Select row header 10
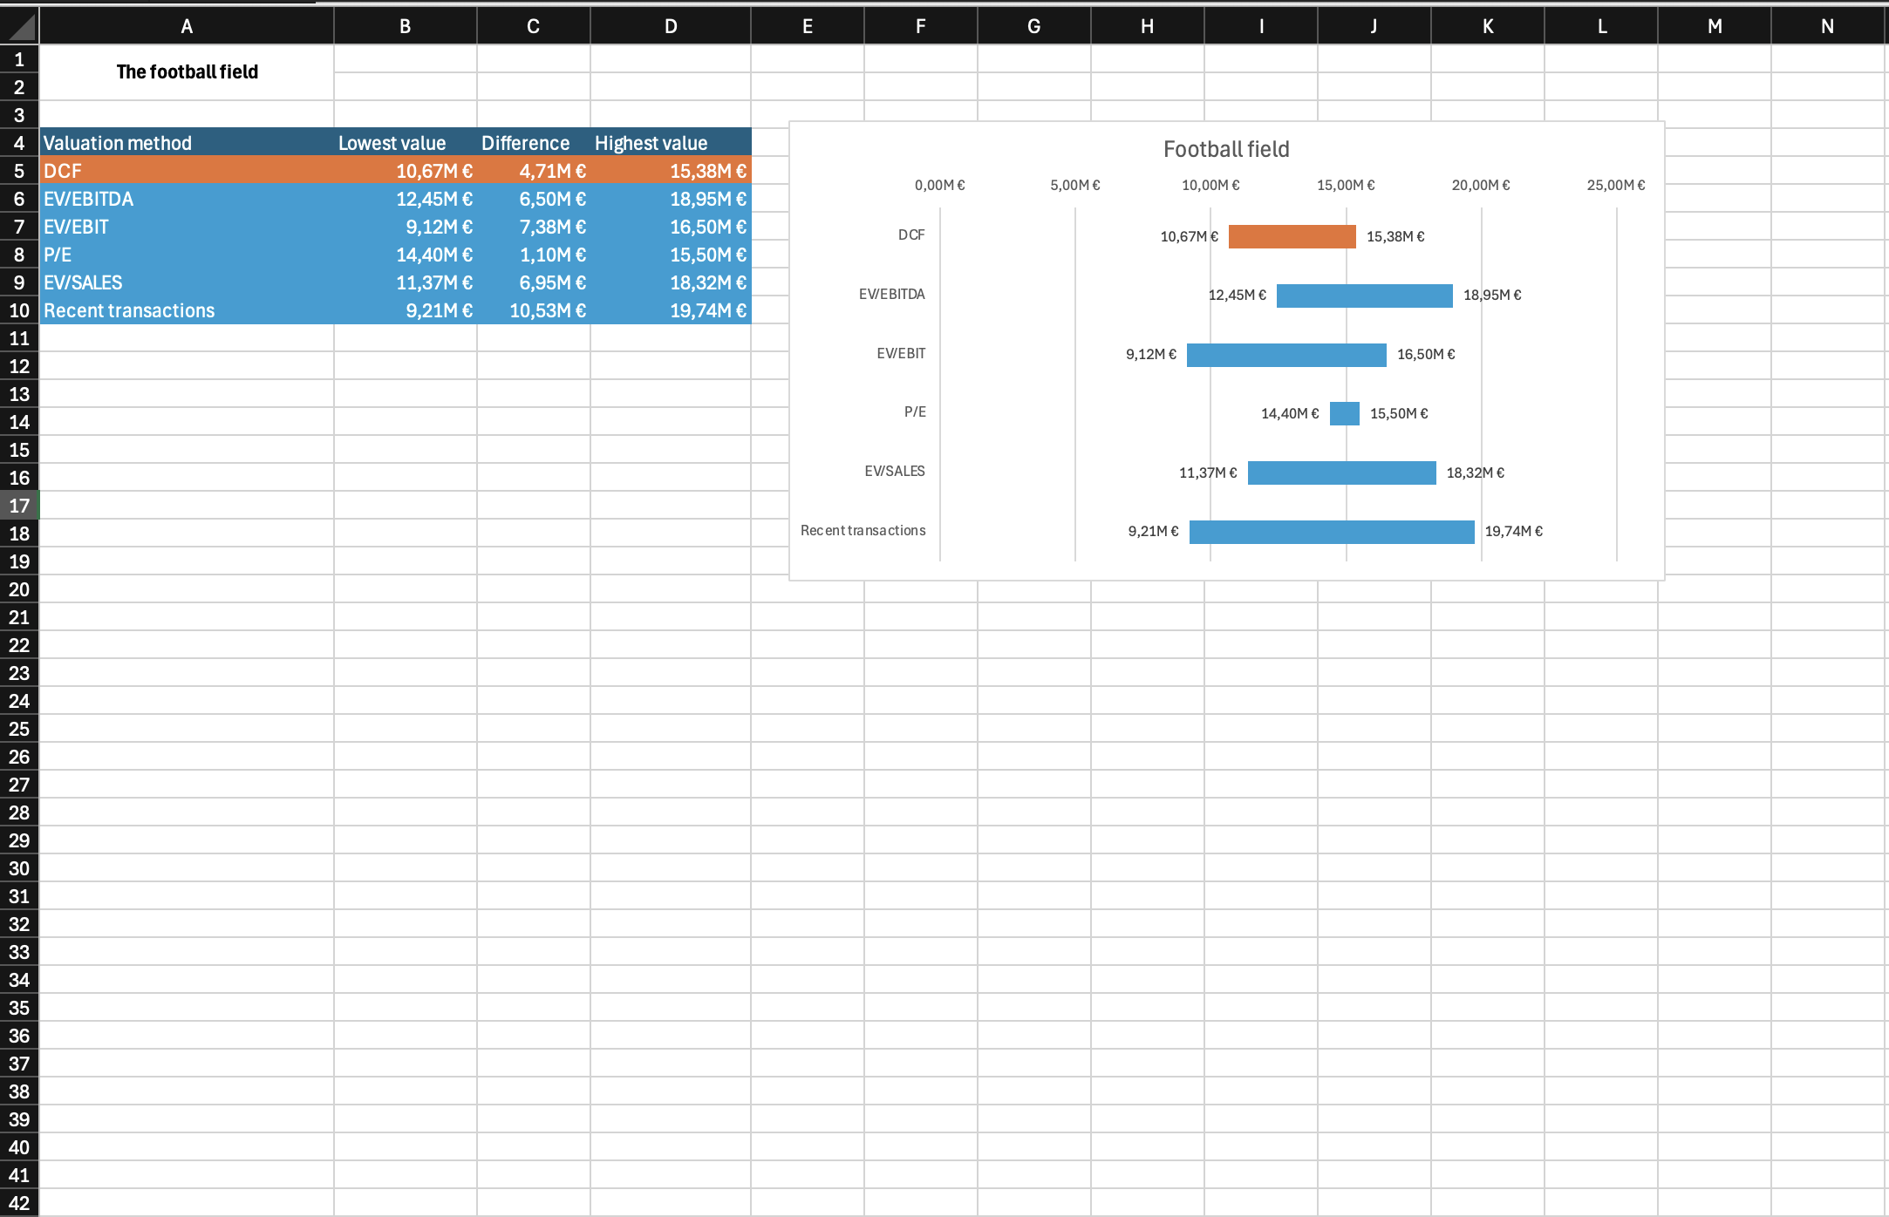1889x1217 pixels. pyautogui.click(x=19, y=310)
